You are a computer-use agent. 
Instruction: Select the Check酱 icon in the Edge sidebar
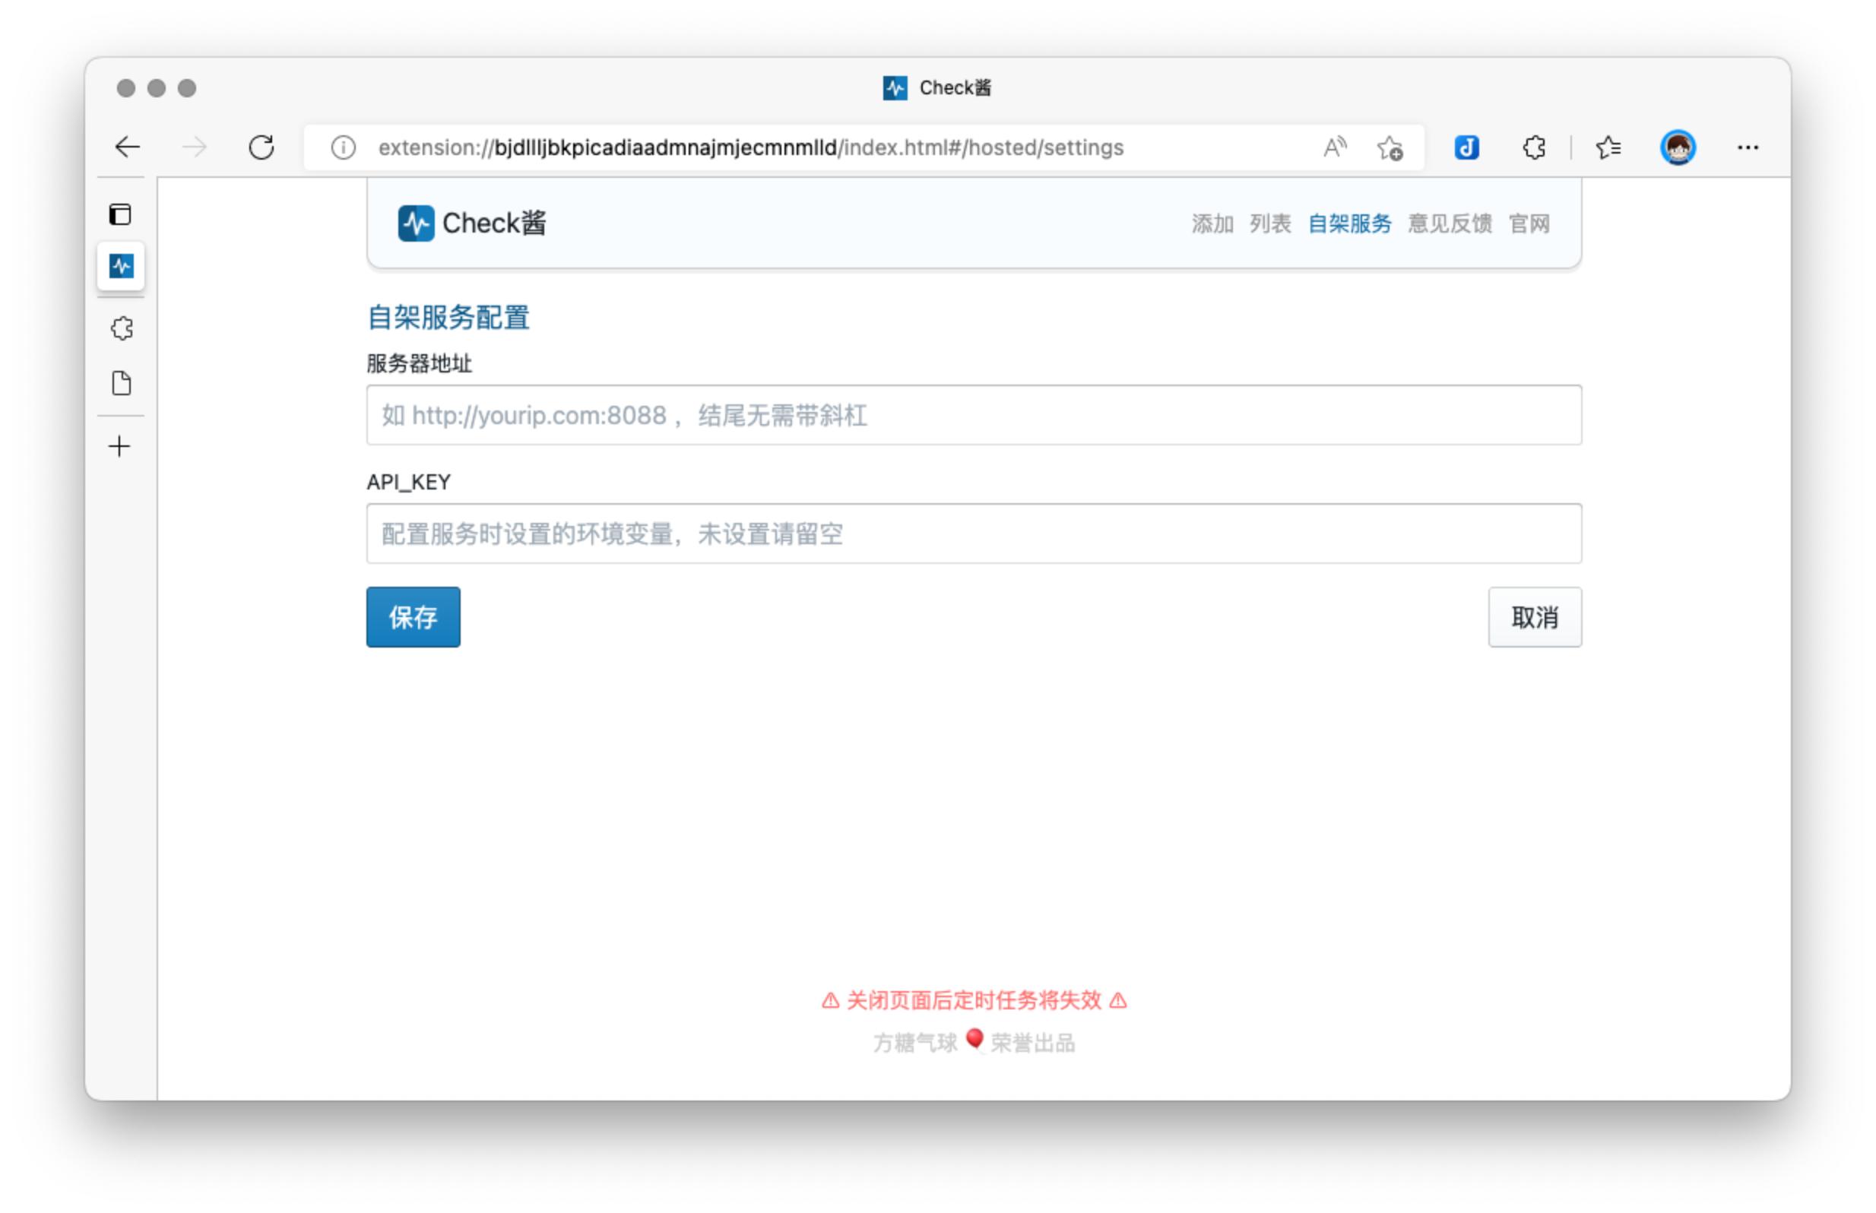pos(119,266)
